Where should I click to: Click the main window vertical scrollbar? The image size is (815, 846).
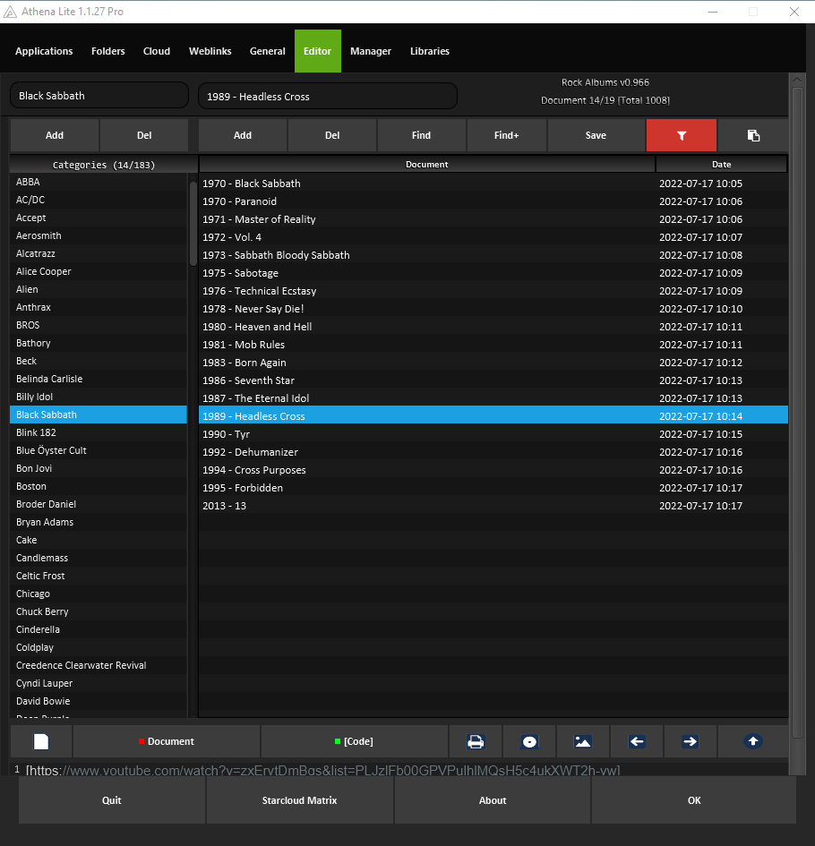[x=797, y=413]
